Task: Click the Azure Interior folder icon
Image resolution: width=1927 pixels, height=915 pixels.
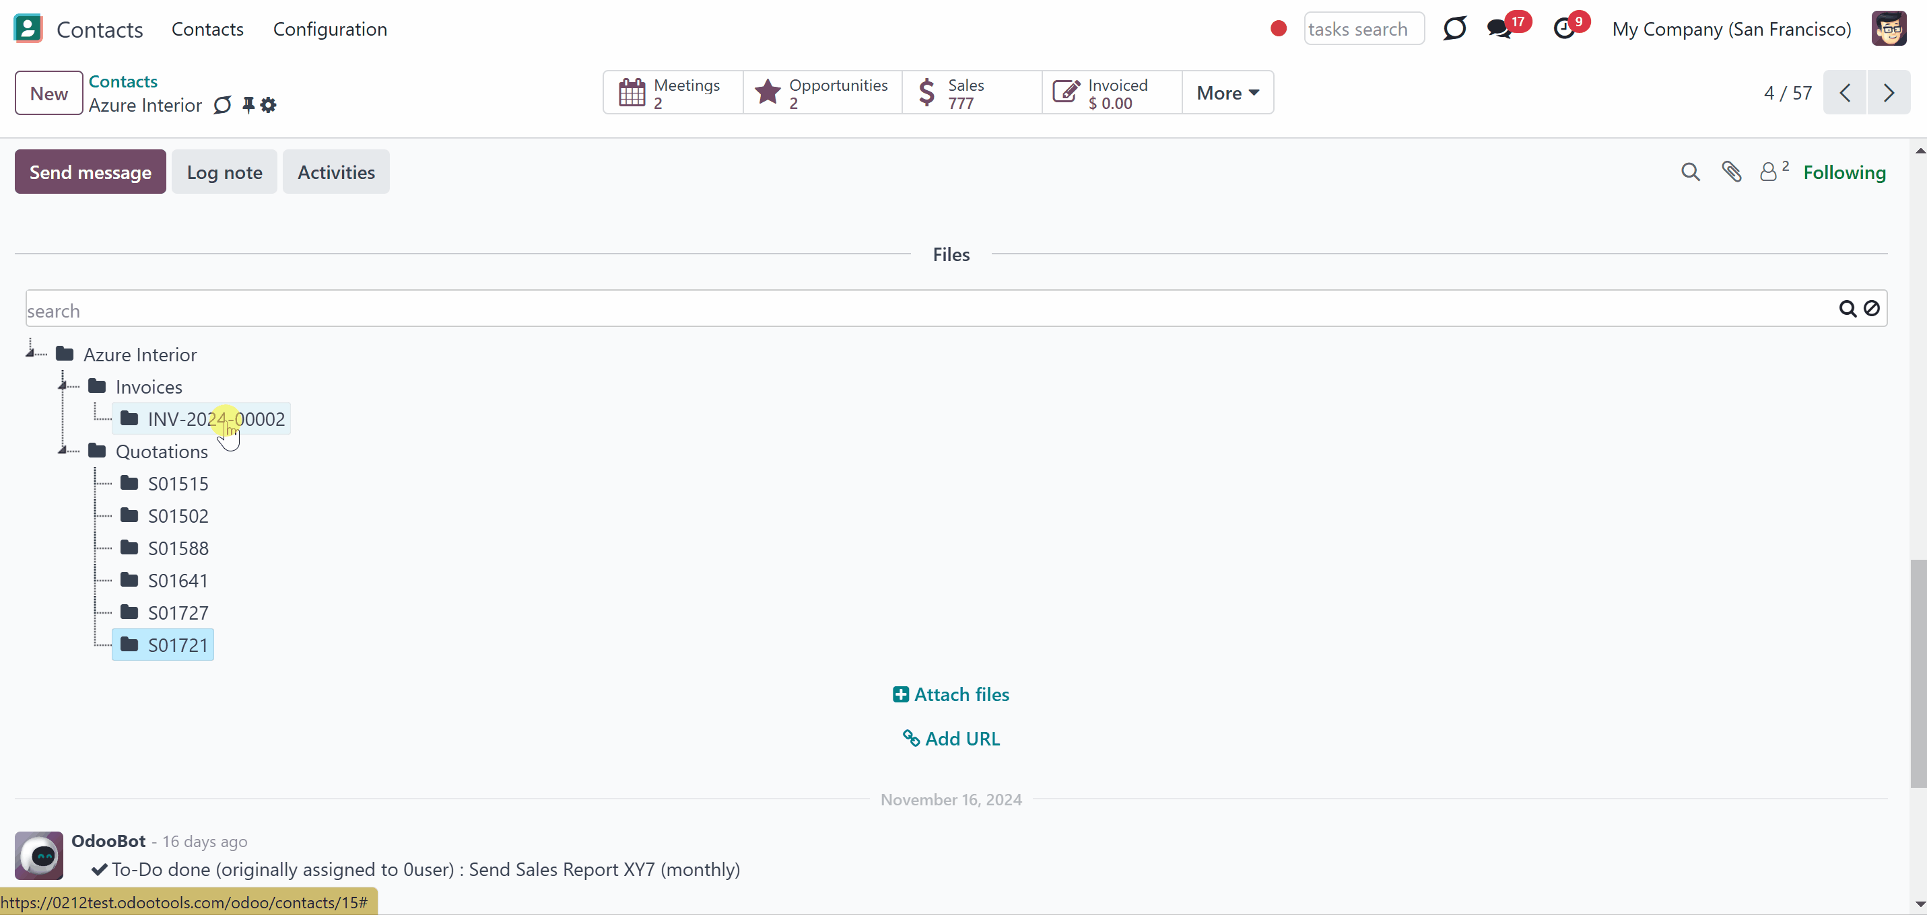Action: click(x=65, y=354)
